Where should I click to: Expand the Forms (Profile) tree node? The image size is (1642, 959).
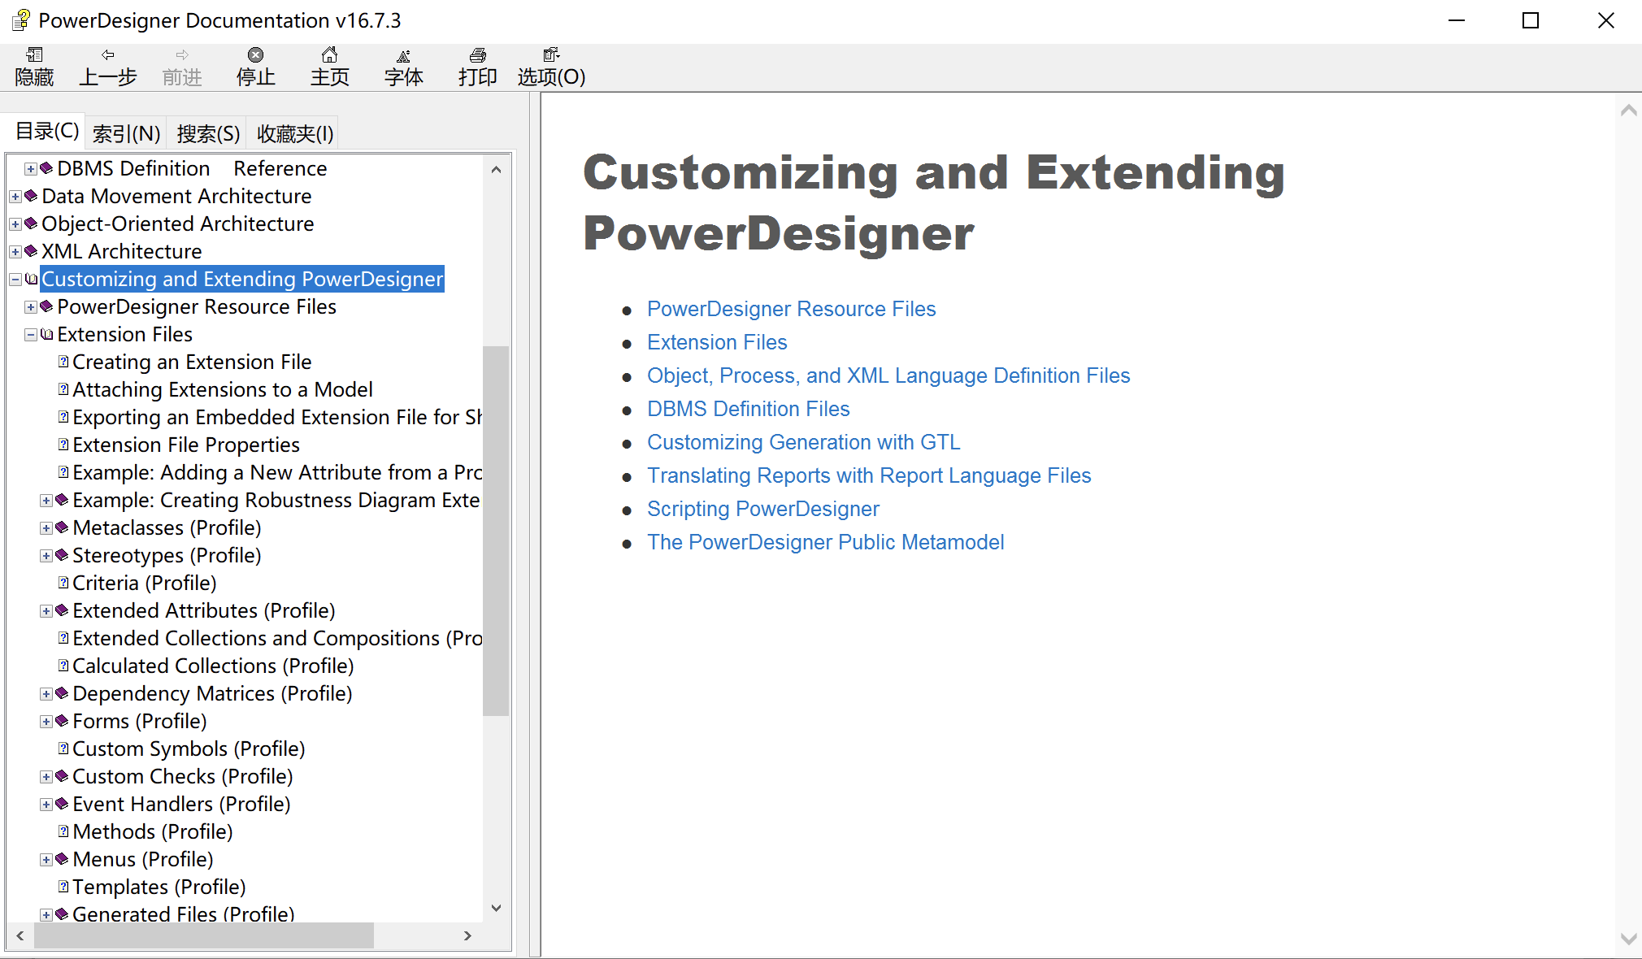pos(46,722)
